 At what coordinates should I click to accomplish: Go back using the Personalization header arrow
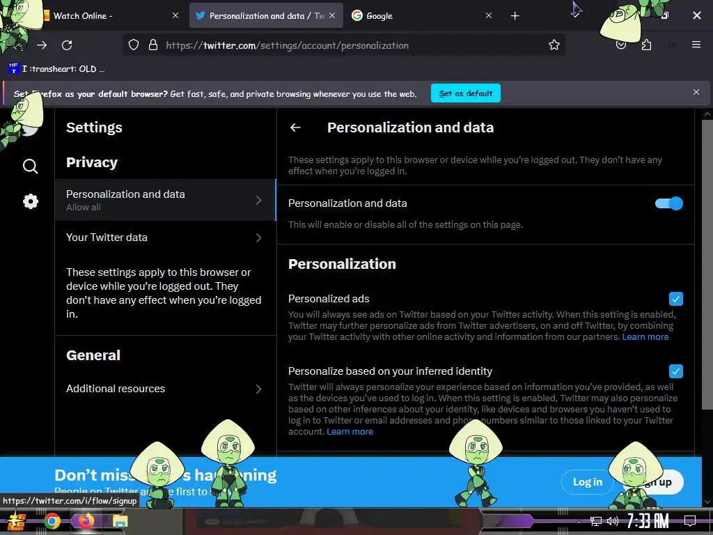pyautogui.click(x=295, y=127)
